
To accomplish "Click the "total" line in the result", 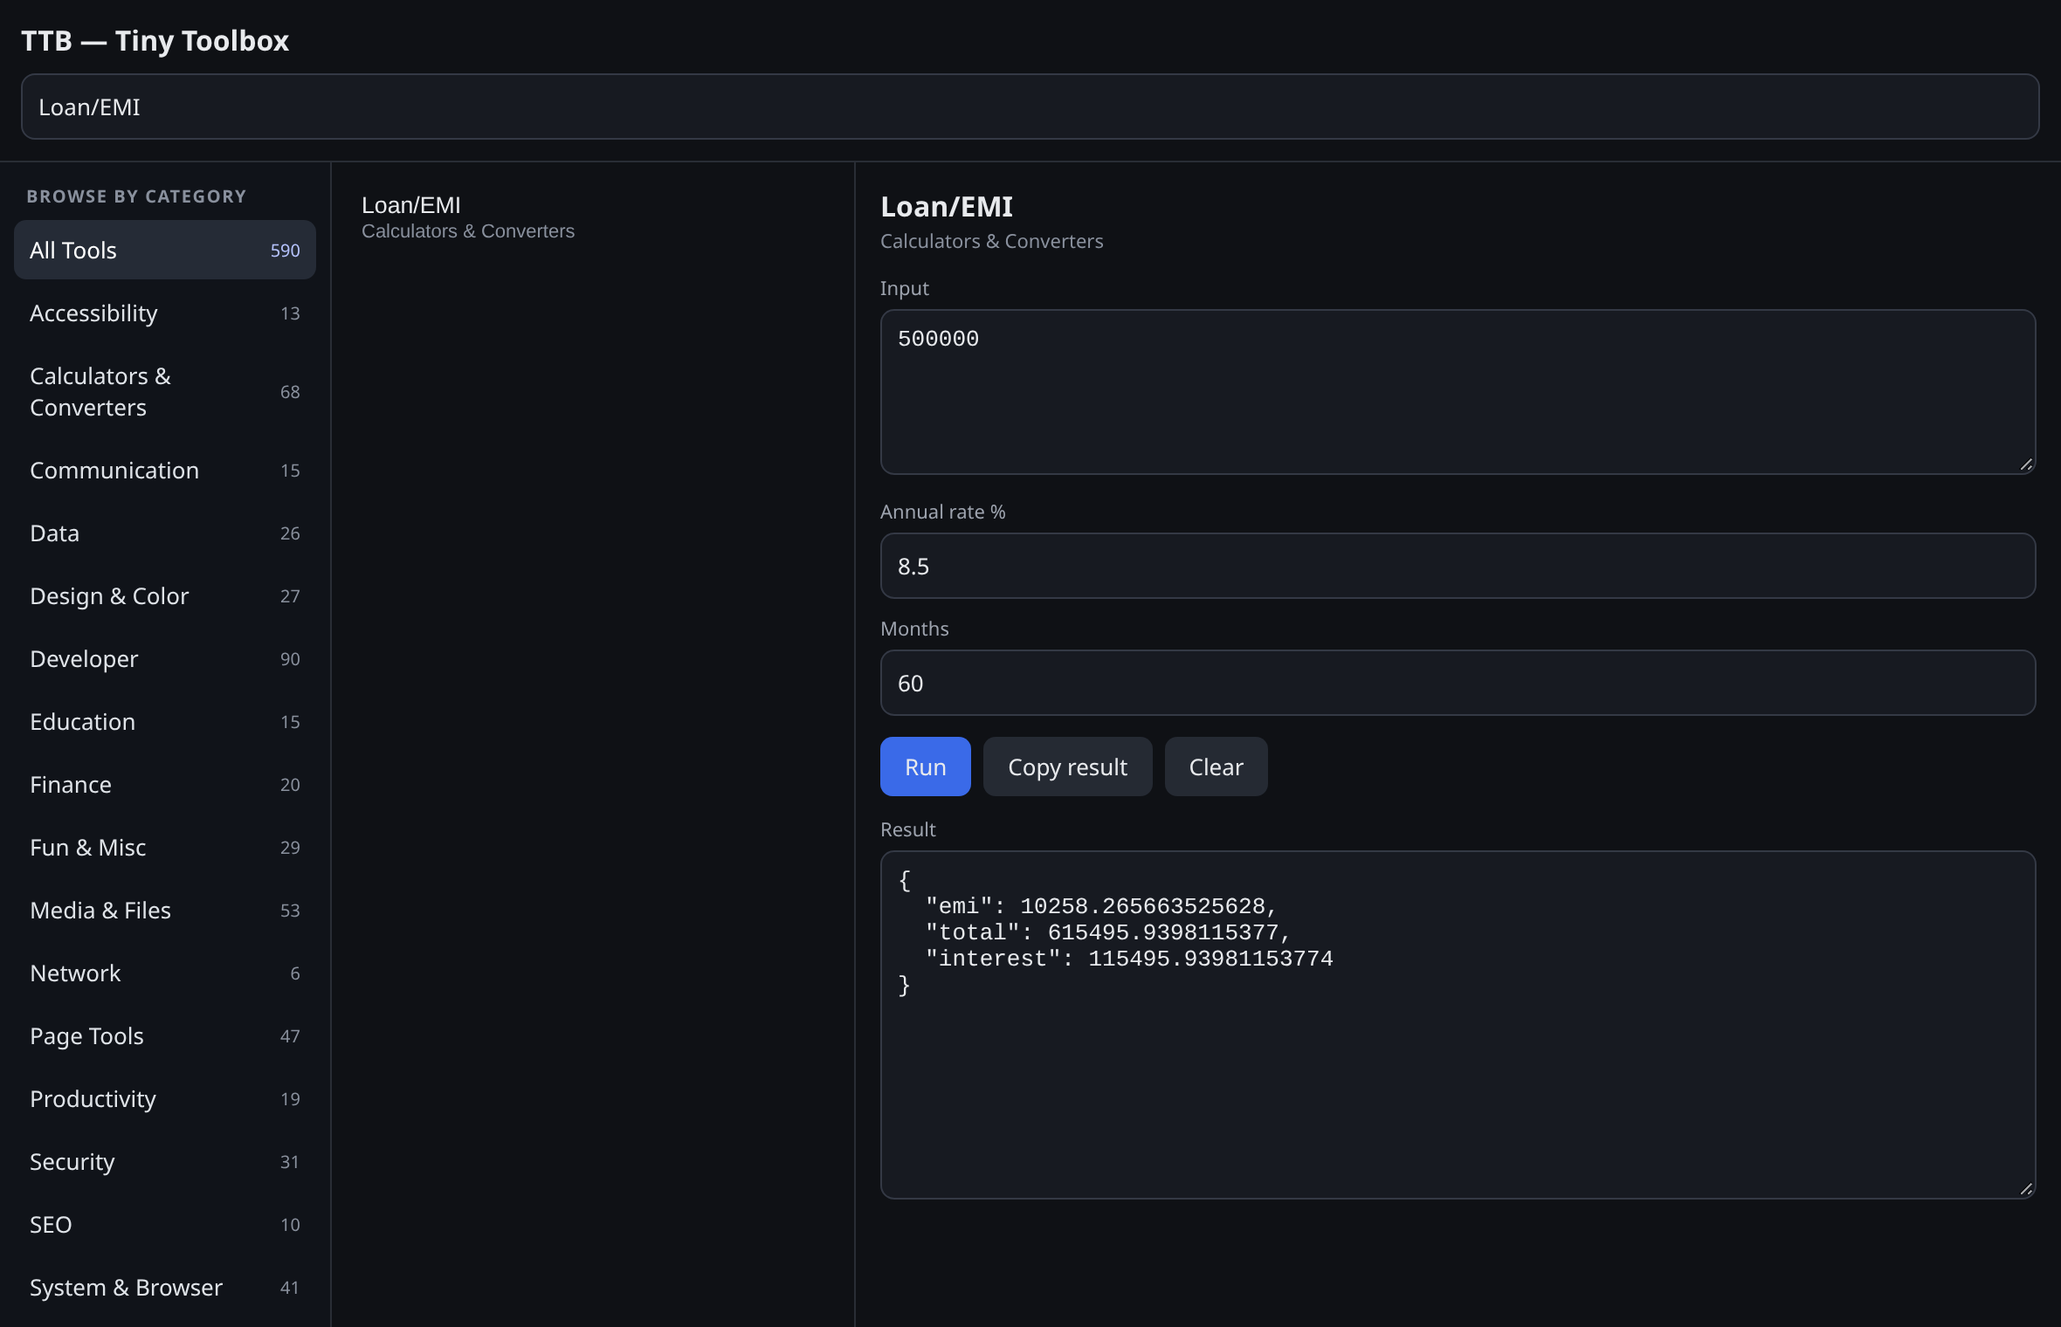I will 1107,932.
